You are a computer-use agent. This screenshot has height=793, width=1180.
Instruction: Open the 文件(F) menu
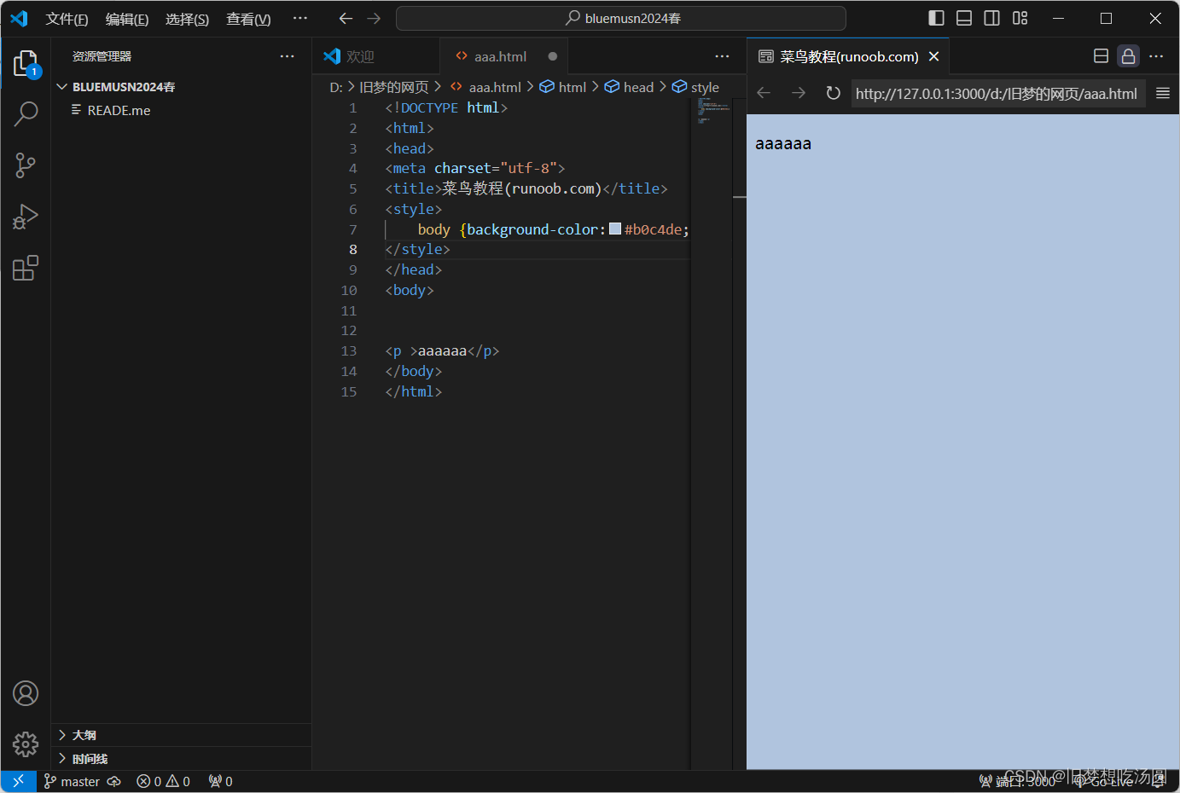(67, 19)
